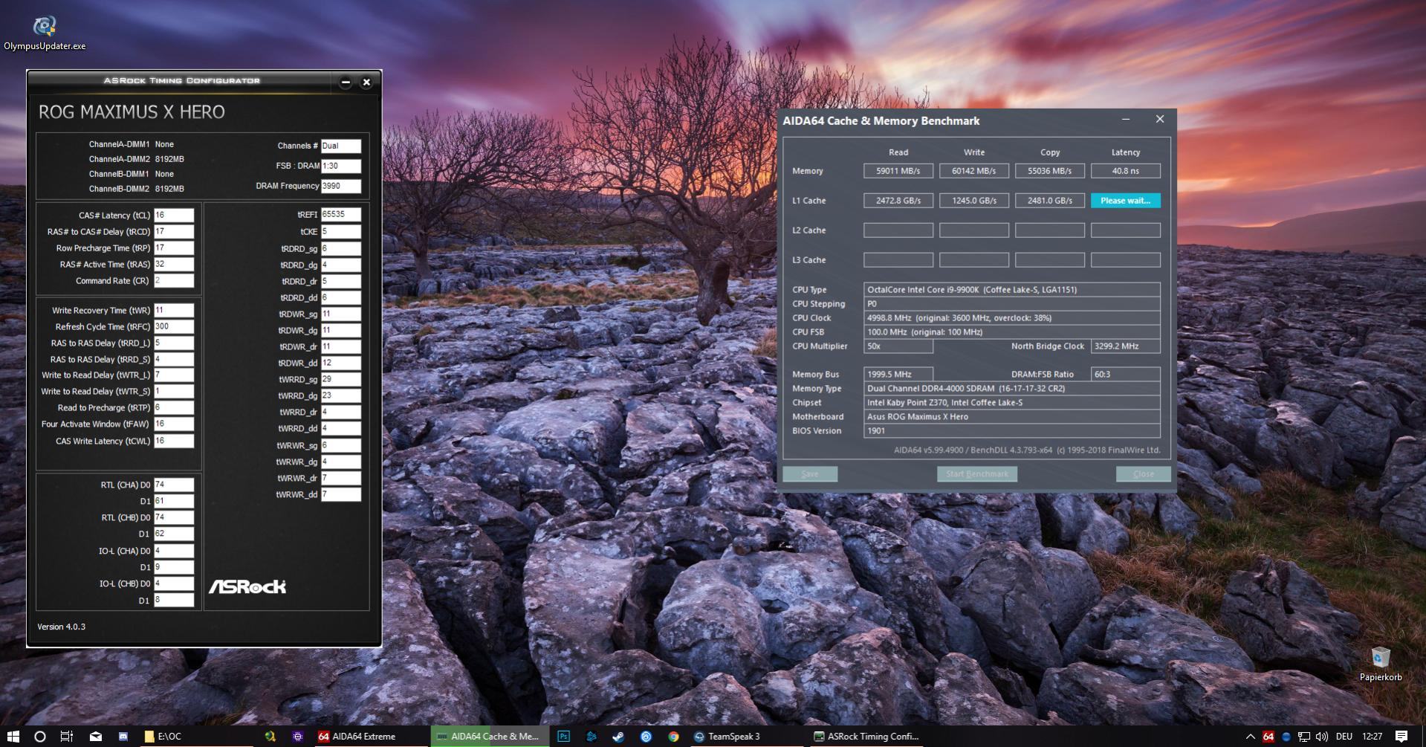This screenshot has height=747, width=1426.
Task: Click Memory Write 60142 MB/s cell
Action: [973, 171]
